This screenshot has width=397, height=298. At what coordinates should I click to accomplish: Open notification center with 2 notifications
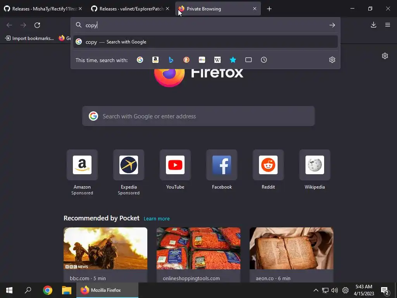click(385, 291)
